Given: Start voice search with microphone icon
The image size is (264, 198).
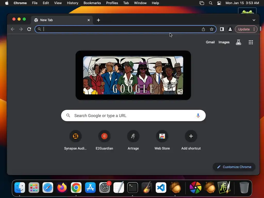Looking at the screenshot, I should click(198, 115).
